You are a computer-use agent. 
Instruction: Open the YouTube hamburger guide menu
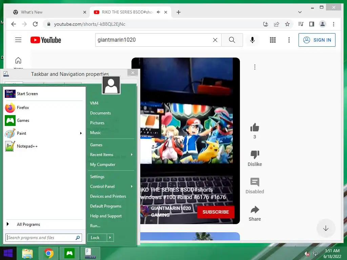(x=18, y=40)
